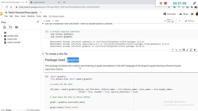Image resolution: width=198 pixels, height=111 pixels.
Task: Copy link to the selected cell
Action: (180, 50)
